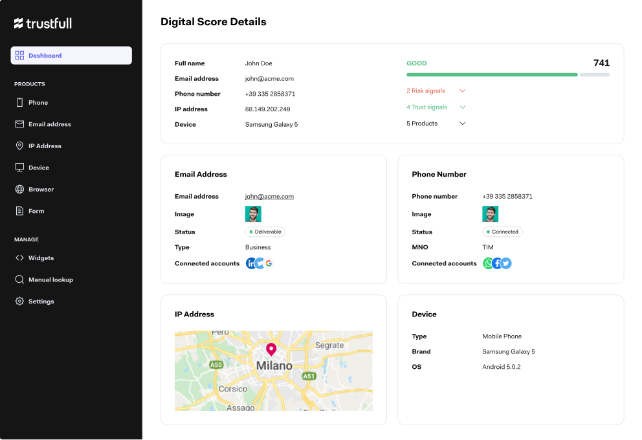The image size is (642, 440).
Task: Click the score value 741
Action: tap(601, 63)
